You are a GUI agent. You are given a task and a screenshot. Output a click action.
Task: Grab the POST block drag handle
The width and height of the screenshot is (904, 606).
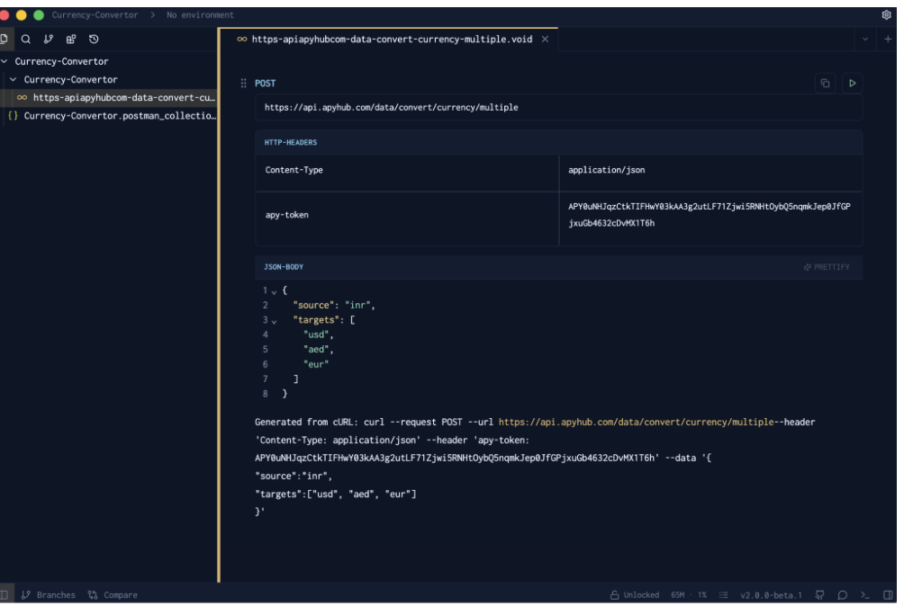coord(243,84)
